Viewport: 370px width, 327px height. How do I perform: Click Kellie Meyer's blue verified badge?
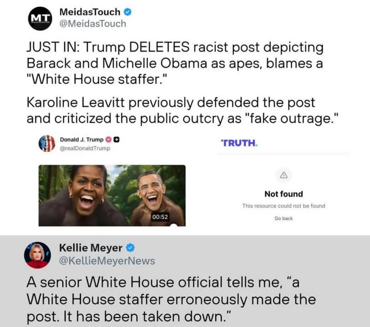point(131,248)
